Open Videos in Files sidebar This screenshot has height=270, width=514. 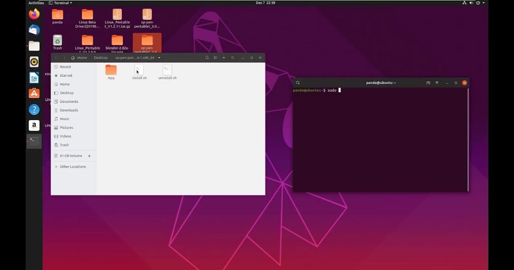(74, 136)
